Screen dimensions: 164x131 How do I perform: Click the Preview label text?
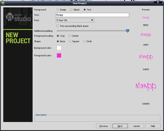point(146,10)
